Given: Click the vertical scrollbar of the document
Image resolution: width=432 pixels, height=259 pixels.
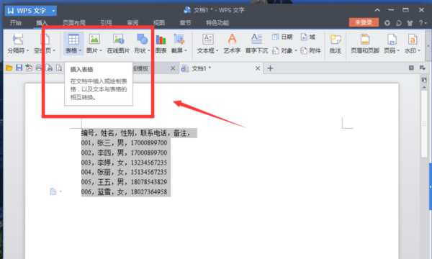Looking at the screenshot, I should point(424,124).
